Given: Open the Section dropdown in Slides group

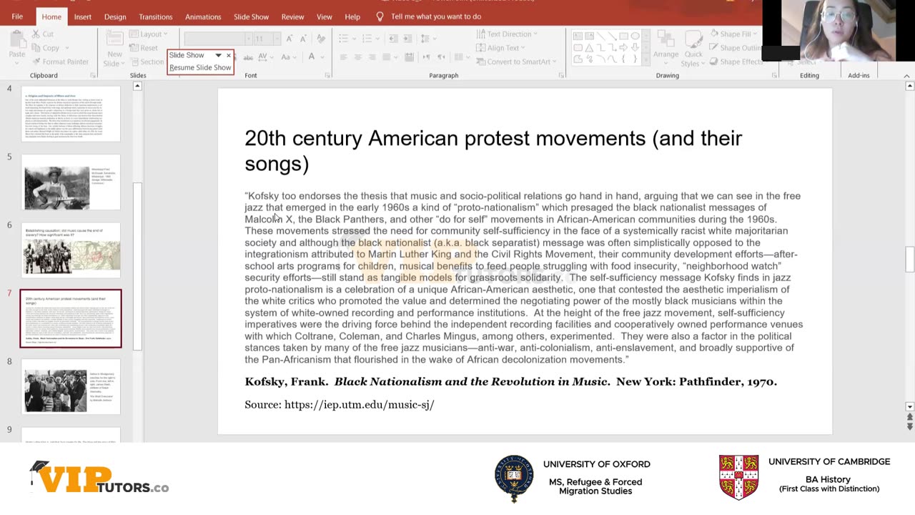Looking at the screenshot, I should [147, 62].
